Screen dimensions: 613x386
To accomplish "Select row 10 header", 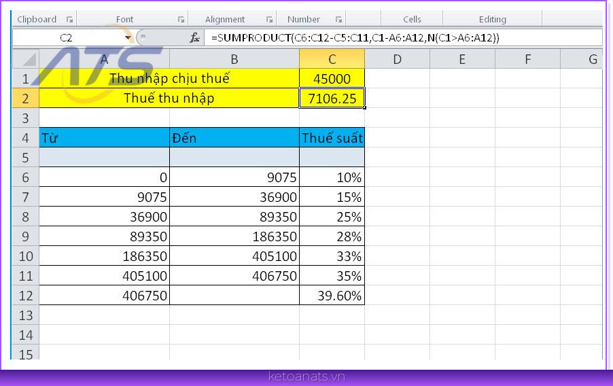I will tap(26, 256).
